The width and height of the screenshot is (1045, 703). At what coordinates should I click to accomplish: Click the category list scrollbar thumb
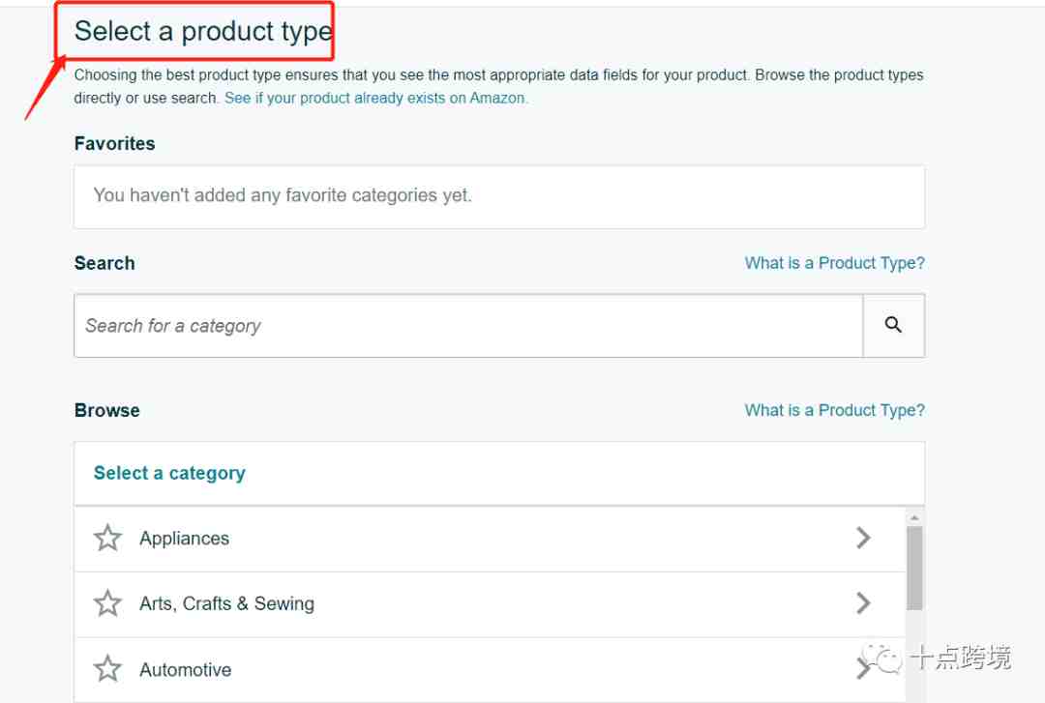click(914, 568)
